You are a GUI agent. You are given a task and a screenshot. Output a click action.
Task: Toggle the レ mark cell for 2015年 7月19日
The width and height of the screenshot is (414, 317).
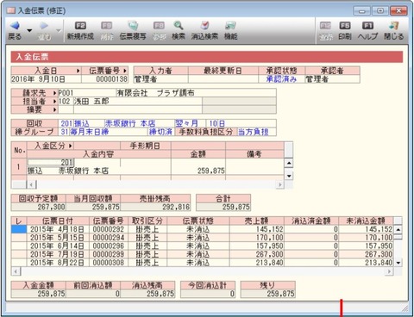[x=19, y=254]
